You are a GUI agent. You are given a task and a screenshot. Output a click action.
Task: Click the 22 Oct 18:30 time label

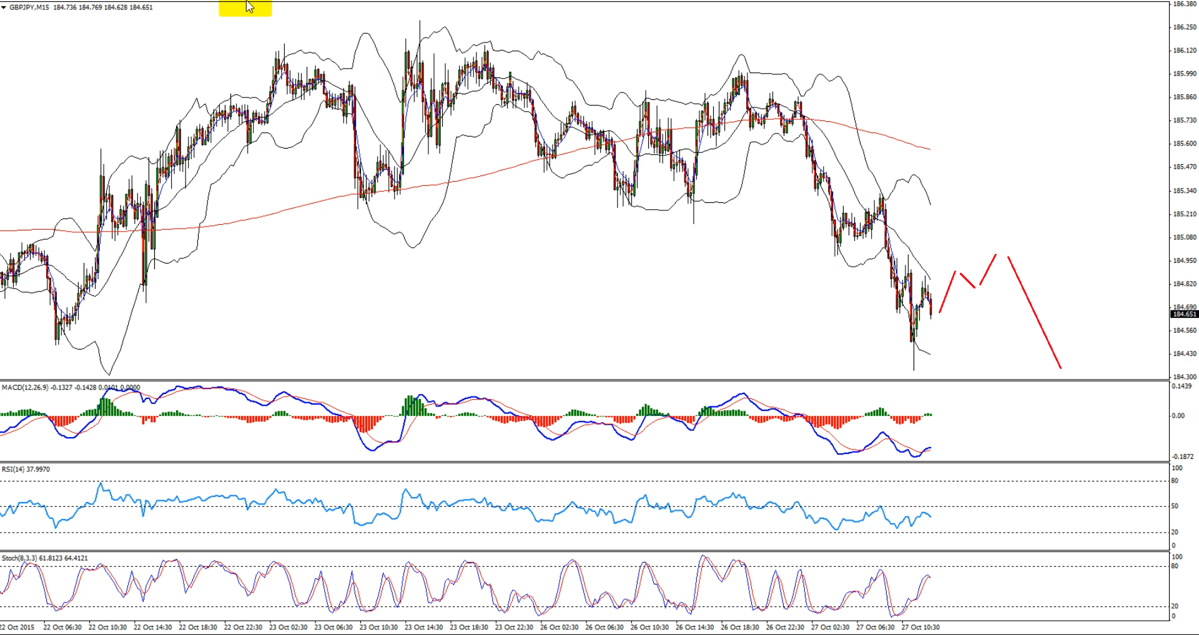coord(198,627)
